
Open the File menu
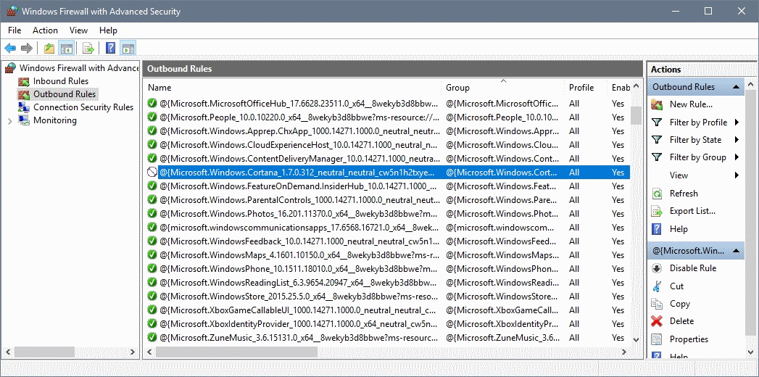coord(14,30)
